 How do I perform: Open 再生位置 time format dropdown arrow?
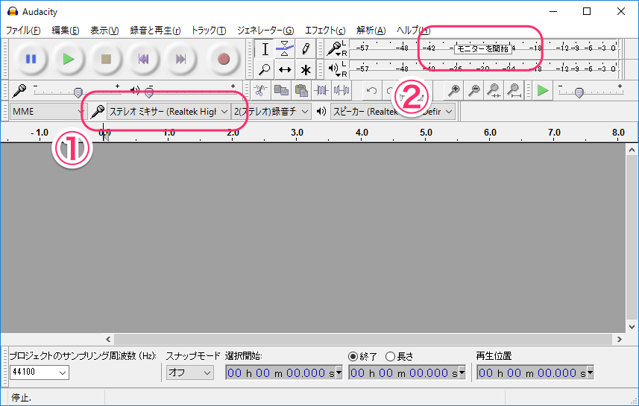pyautogui.click(x=590, y=372)
